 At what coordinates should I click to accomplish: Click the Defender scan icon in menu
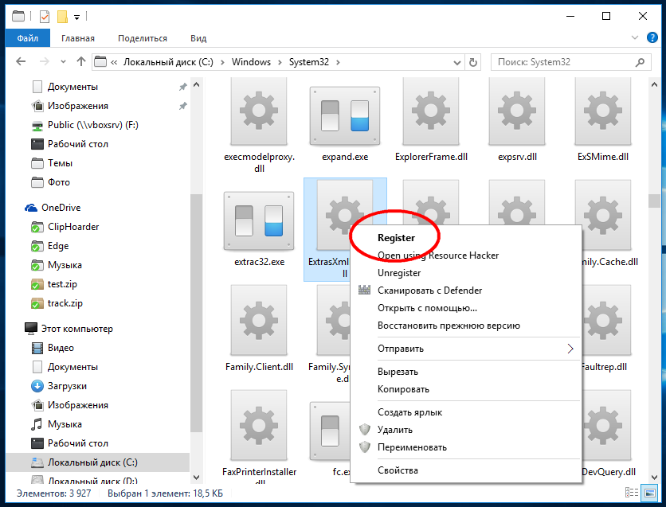click(x=366, y=291)
